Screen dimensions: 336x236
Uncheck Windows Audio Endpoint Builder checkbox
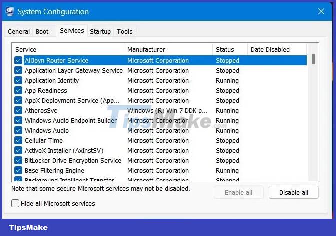tap(18, 120)
